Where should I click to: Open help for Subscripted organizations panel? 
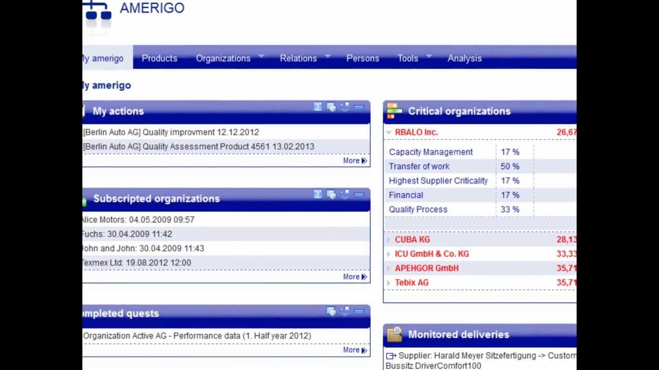(x=318, y=194)
